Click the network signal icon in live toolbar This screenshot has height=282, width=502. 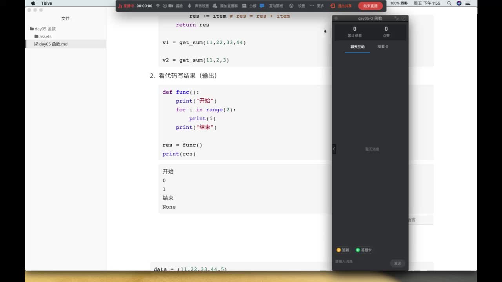tap(158, 6)
